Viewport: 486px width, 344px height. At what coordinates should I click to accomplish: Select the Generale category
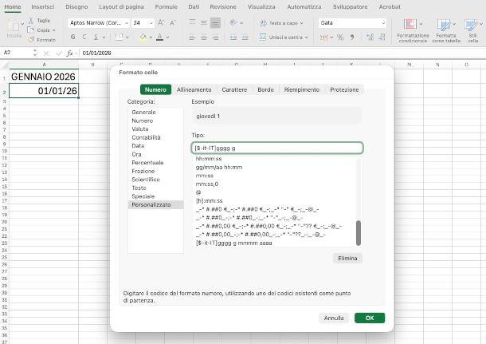point(155,112)
